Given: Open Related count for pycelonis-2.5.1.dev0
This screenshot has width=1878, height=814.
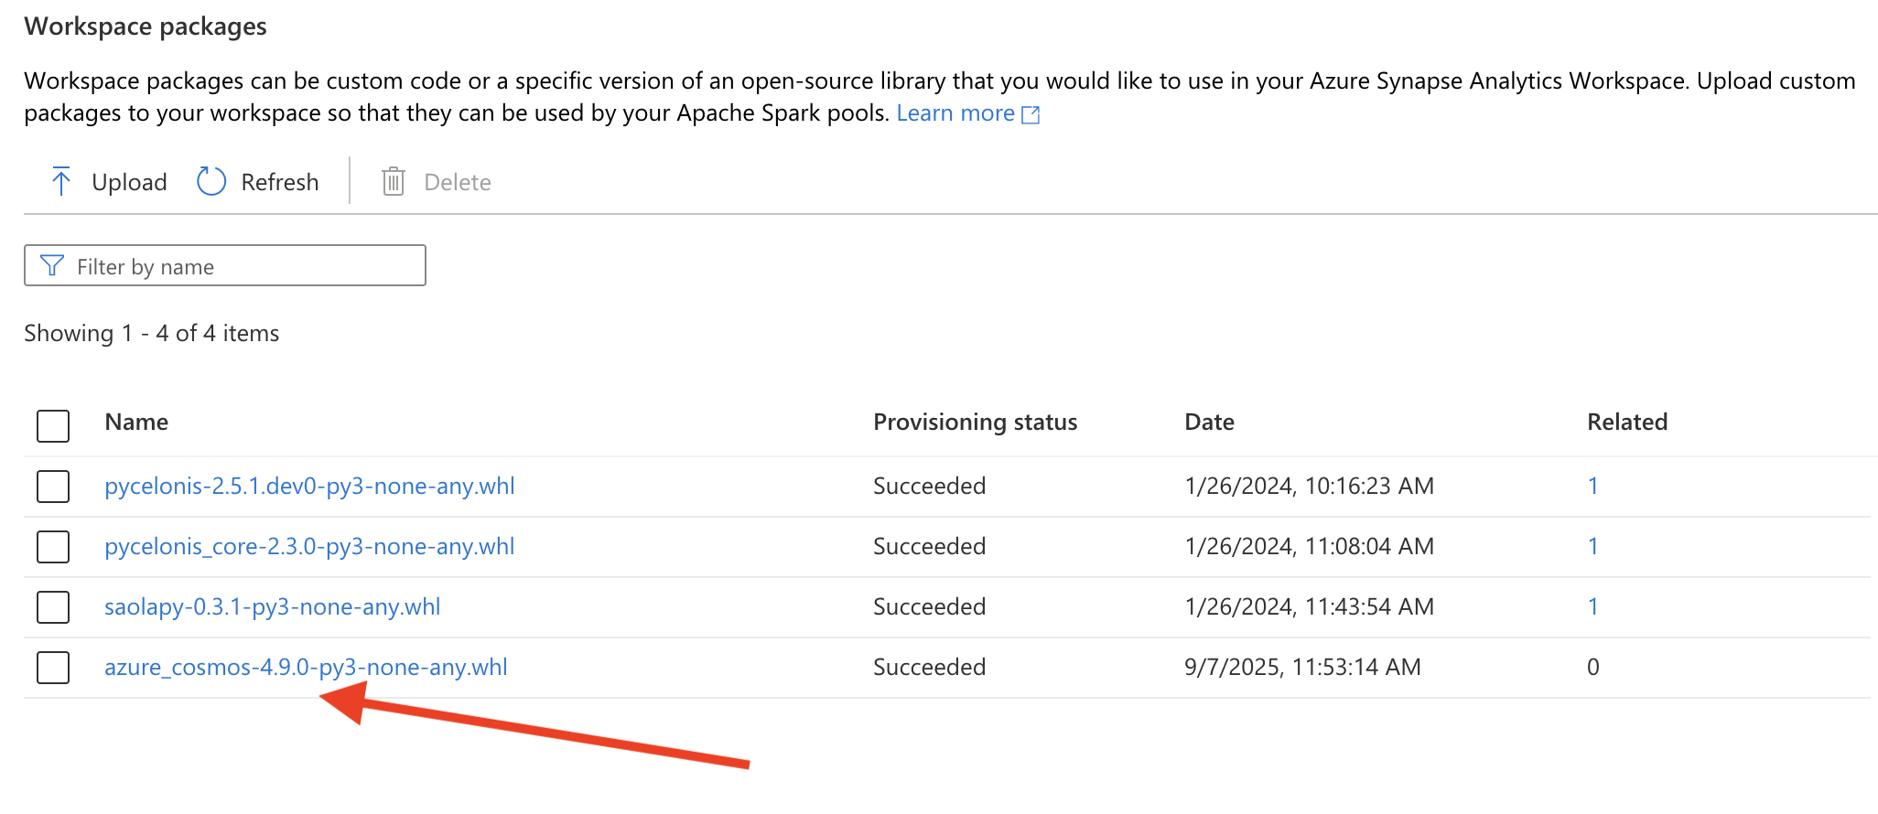Looking at the screenshot, I should pos(1592,487).
